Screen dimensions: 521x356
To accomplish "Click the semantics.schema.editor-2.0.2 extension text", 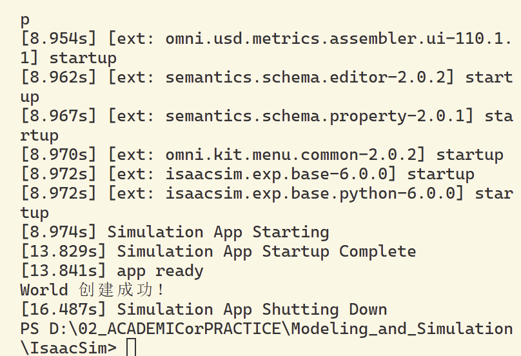I will [306, 77].
